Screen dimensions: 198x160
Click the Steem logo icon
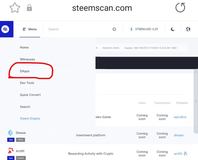(5, 29)
